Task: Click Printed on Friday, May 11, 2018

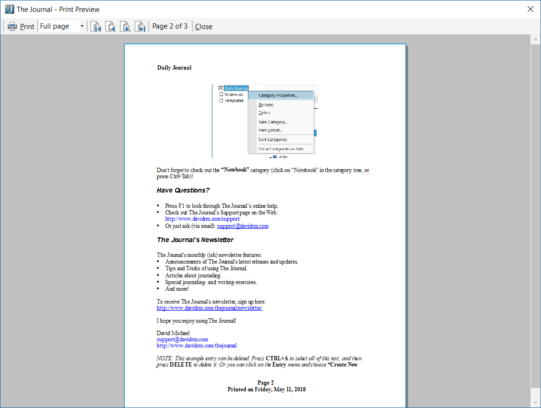Action: [267, 389]
